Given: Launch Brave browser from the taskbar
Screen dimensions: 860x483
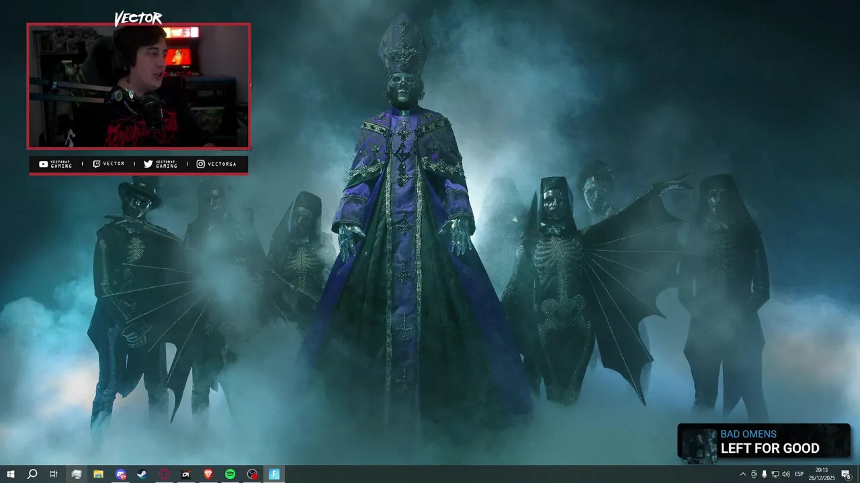Looking at the screenshot, I should tap(208, 474).
